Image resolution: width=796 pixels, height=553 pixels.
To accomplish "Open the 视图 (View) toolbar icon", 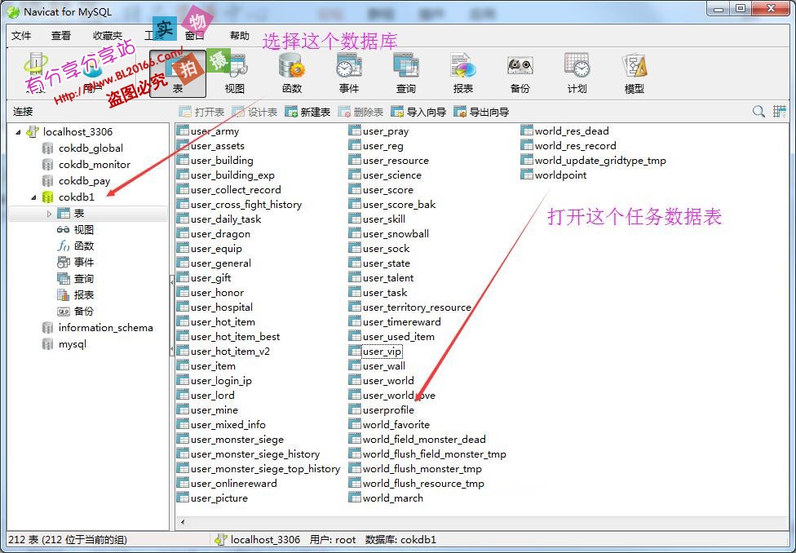I will (x=235, y=73).
